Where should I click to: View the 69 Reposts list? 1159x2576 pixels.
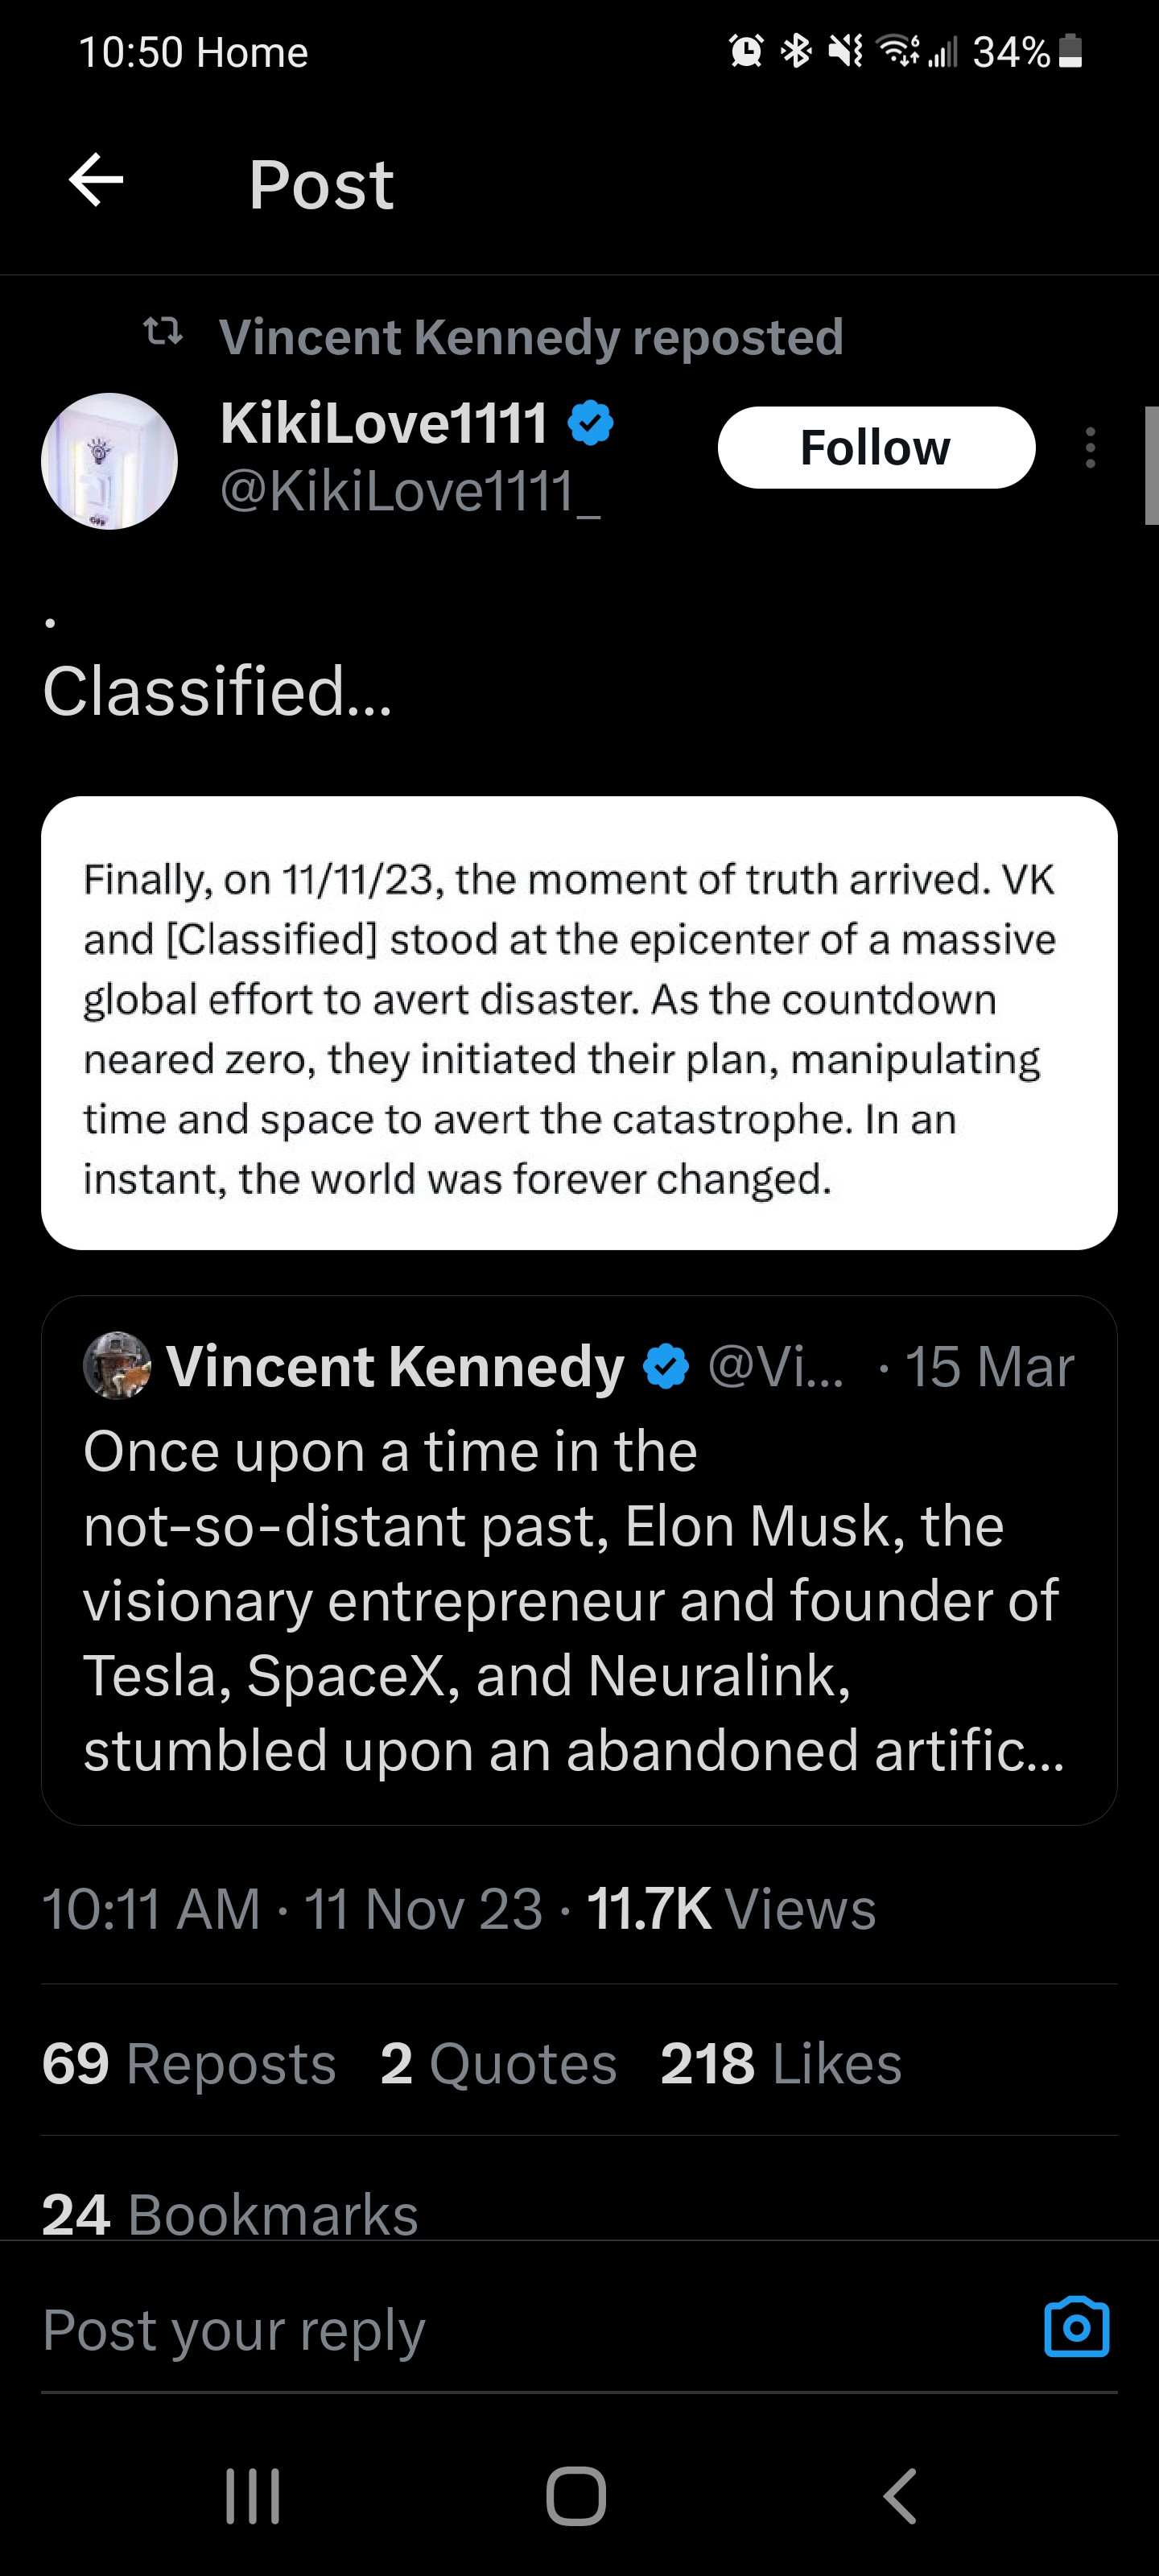189,2064
